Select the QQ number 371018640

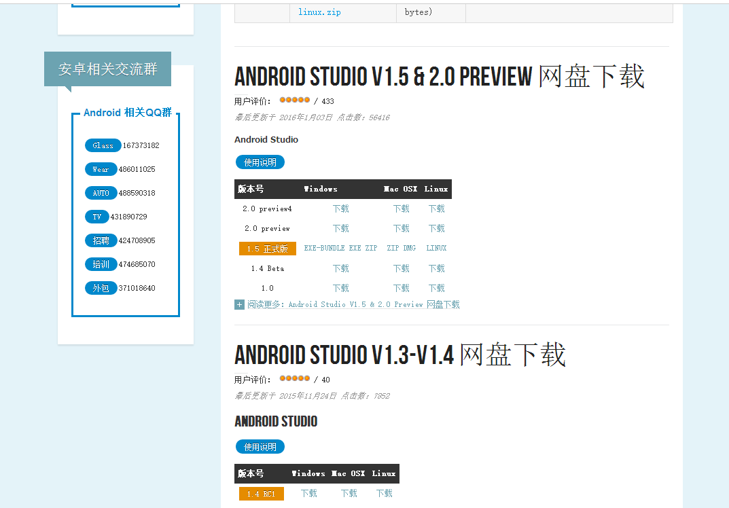[x=137, y=288]
